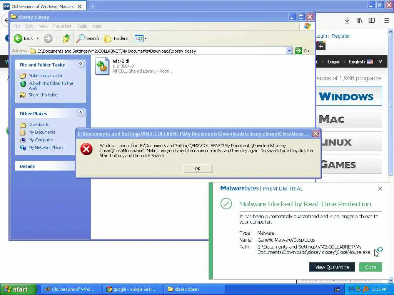Select the Old versions of Windows browser tab

tap(43, 6)
